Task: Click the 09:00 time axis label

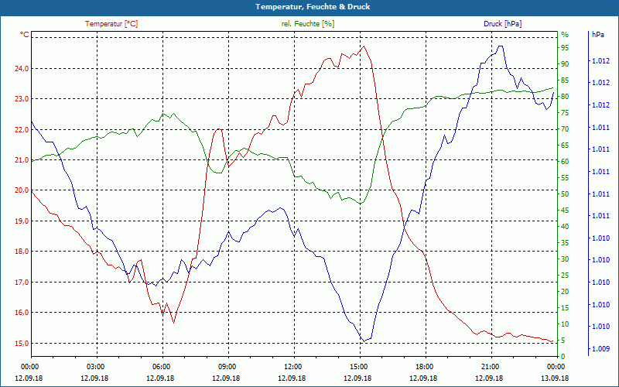Action: click(x=227, y=366)
